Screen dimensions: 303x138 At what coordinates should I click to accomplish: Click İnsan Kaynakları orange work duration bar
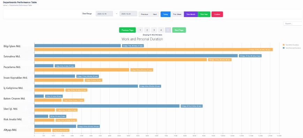tap(59, 80)
